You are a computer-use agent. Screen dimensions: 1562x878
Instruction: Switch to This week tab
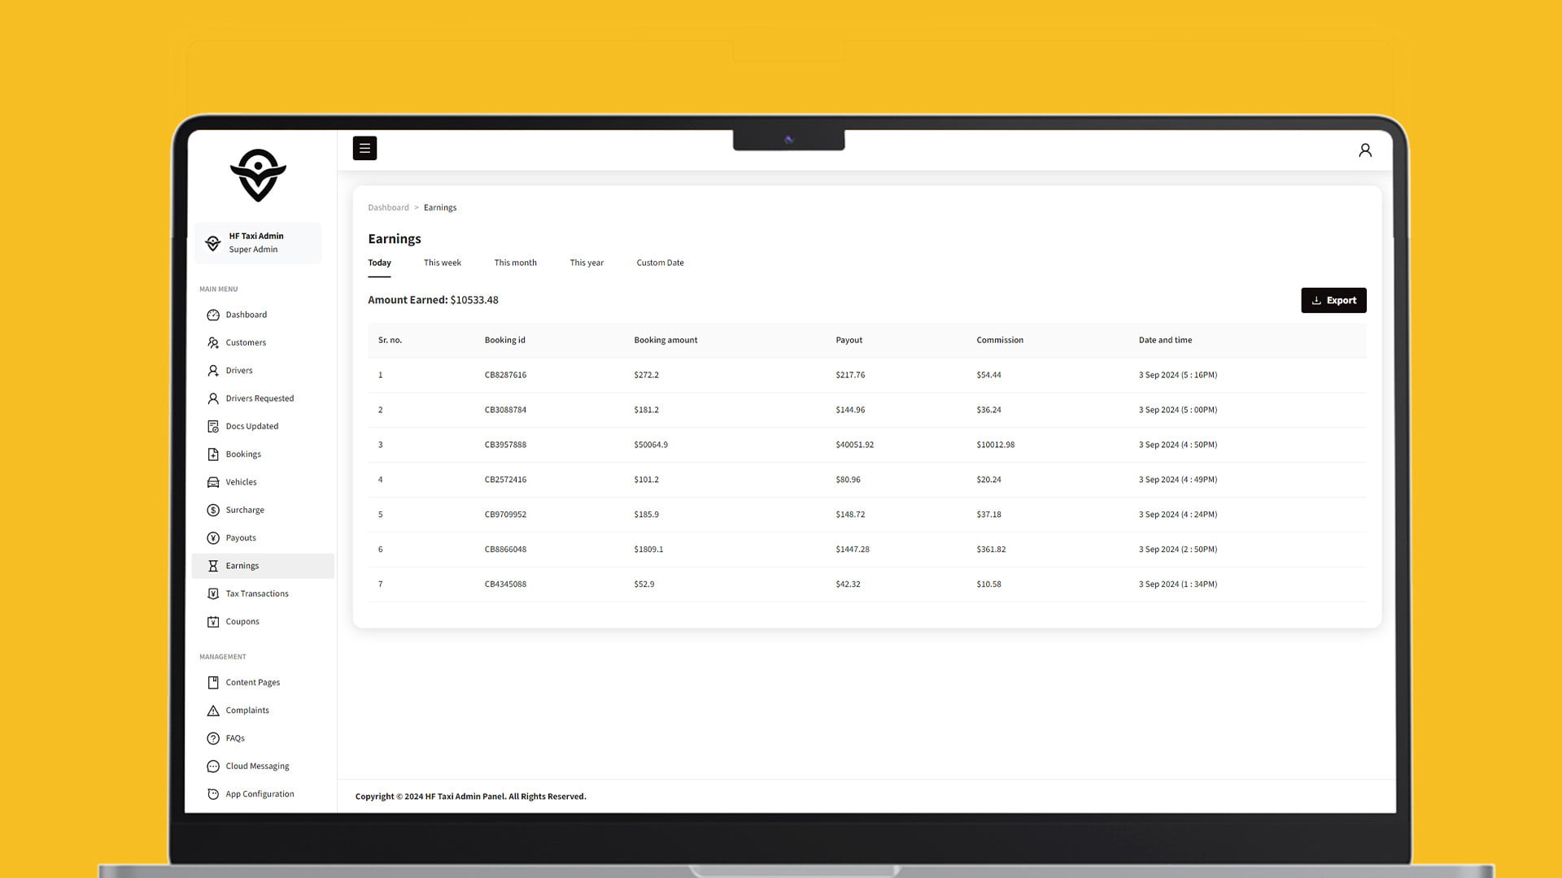[442, 263]
